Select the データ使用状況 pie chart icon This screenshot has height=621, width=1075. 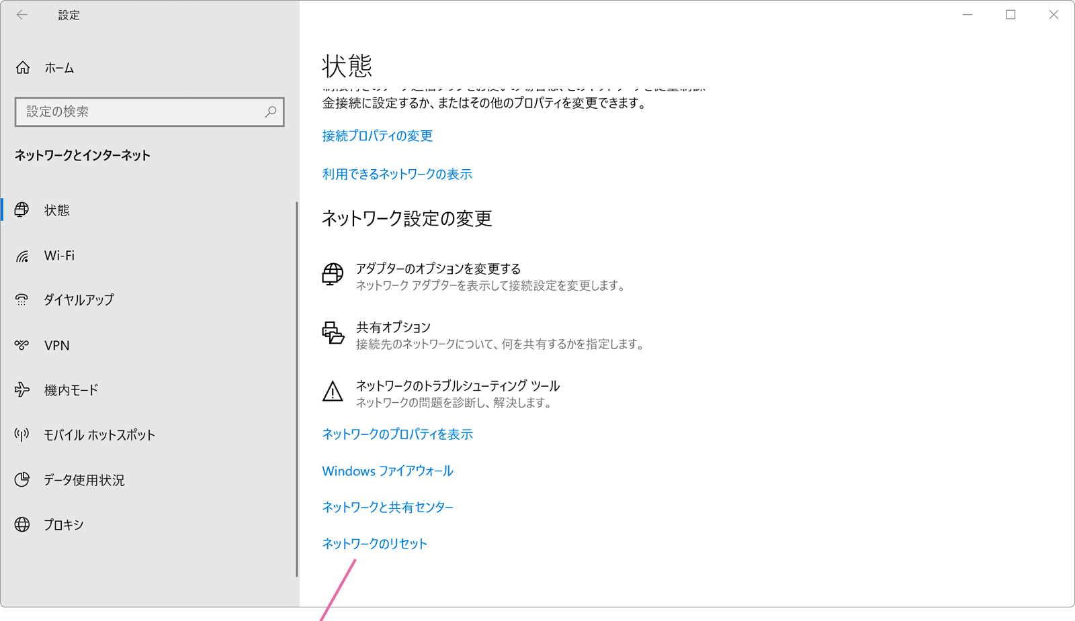click(x=22, y=479)
